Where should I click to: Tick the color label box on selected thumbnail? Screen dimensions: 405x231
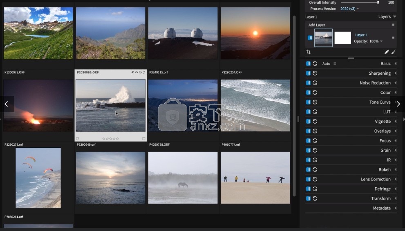pos(143,139)
